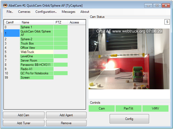Screen dimensions: 173x129
Task: Toggle the WMV control panel
Action: point(155,108)
